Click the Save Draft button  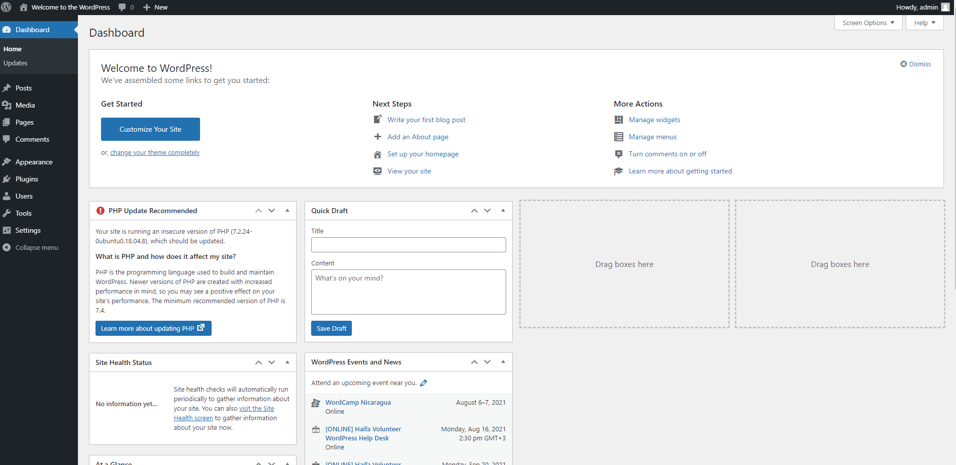pos(331,328)
